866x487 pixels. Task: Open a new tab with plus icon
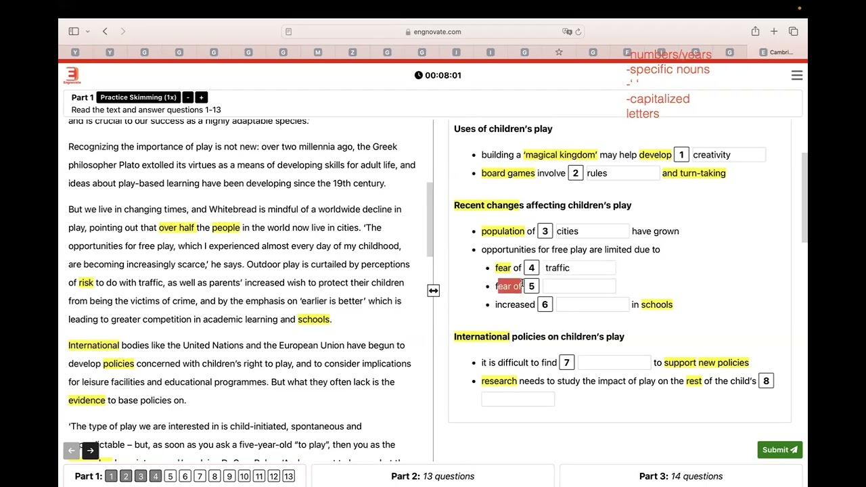774,31
